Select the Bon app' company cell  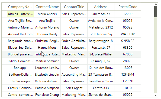[x=20, y=68]
